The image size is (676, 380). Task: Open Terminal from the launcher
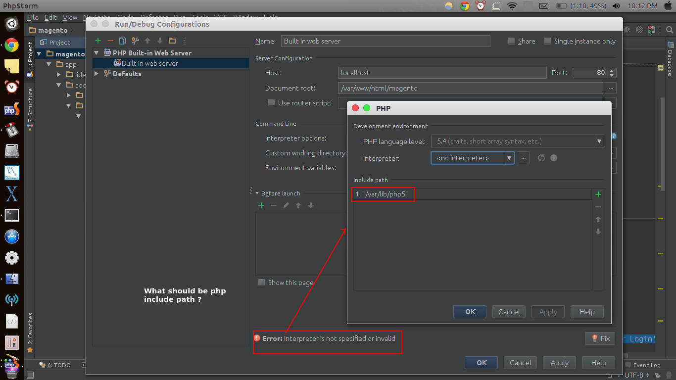click(x=11, y=215)
